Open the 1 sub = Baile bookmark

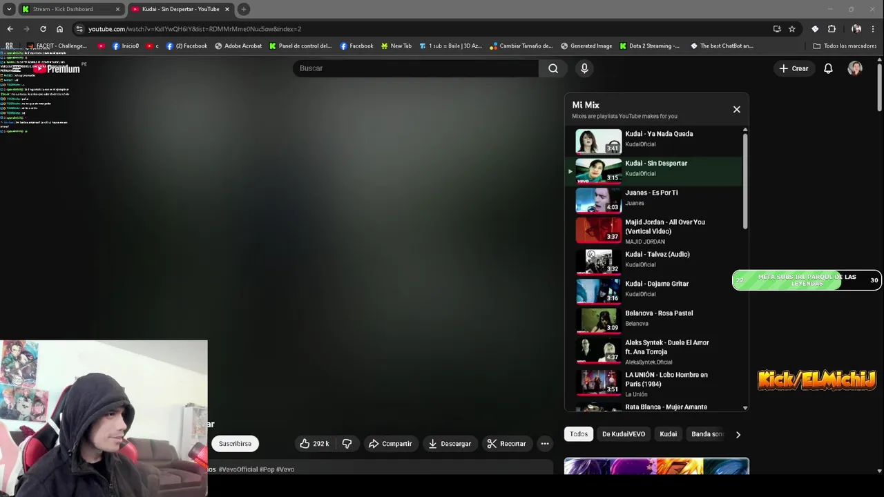click(x=450, y=46)
